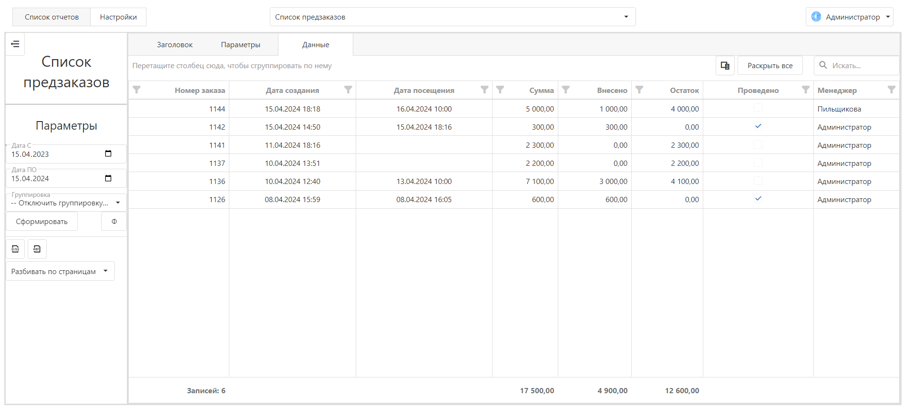
Task: Toggle Проведено checkbox for order 1126
Action: [758, 199]
